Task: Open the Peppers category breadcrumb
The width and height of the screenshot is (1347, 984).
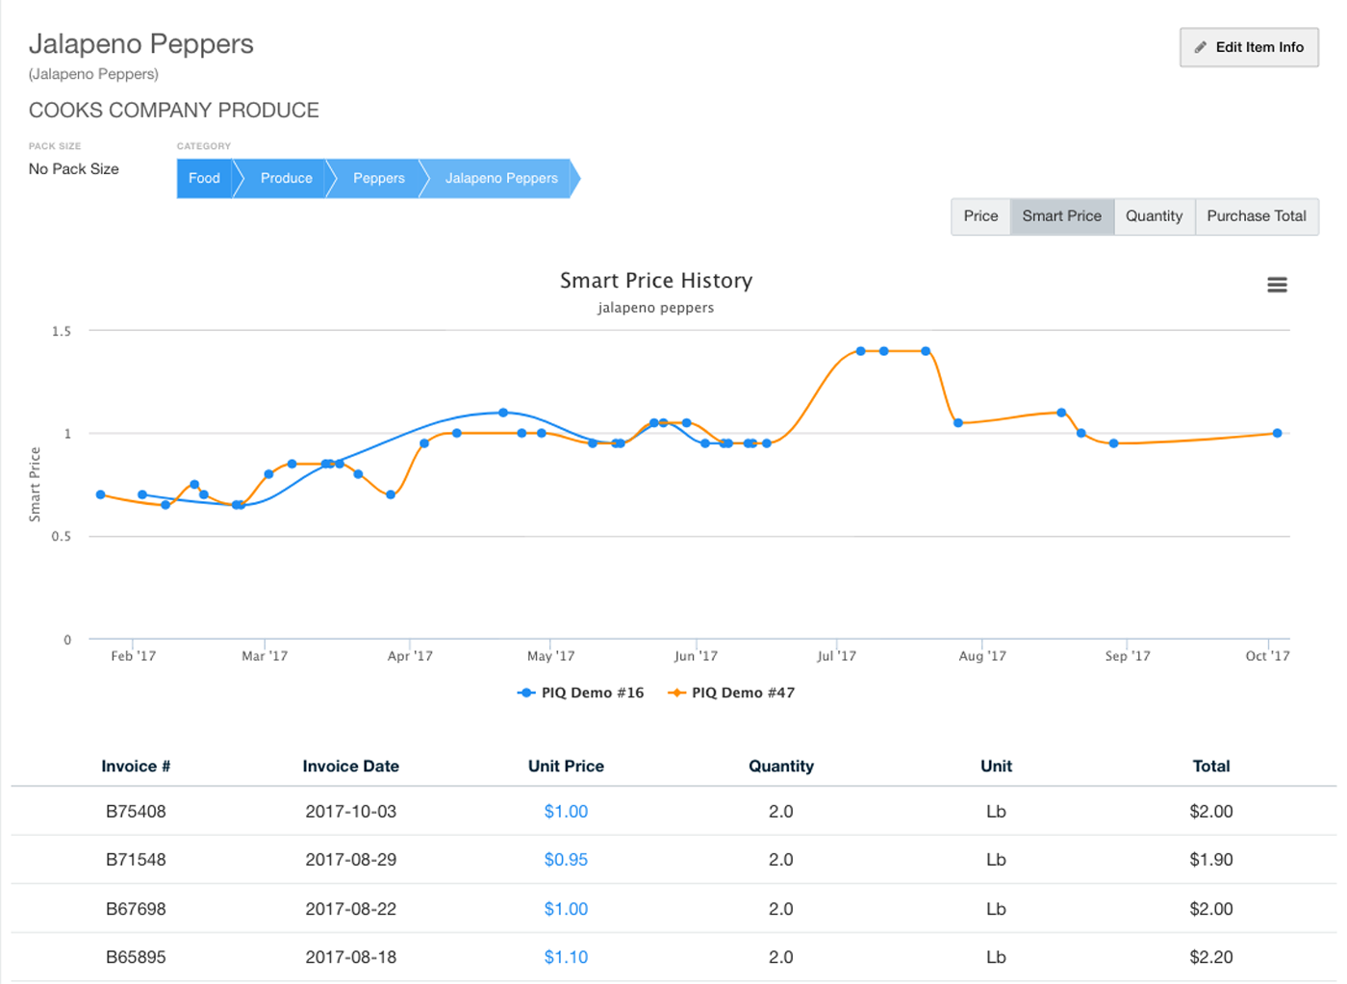Action: 378,178
